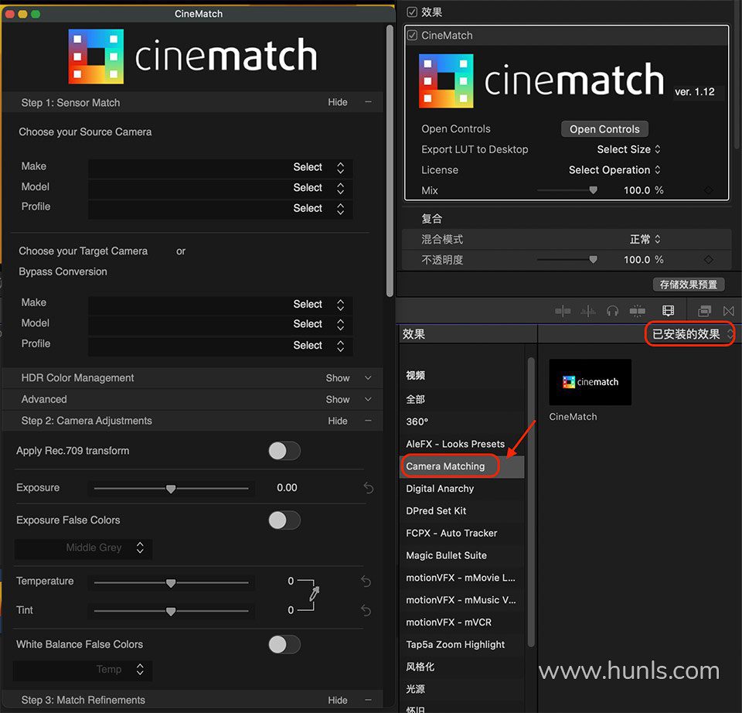This screenshot has height=713, width=742.
Task: Click the Open Controls button
Action: (604, 129)
